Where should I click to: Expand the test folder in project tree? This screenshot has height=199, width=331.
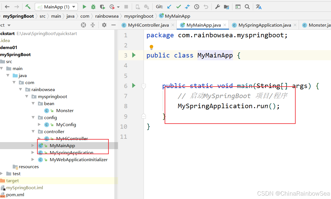[2, 173]
